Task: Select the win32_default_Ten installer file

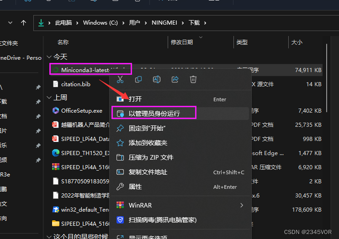Action: (85, 210)
